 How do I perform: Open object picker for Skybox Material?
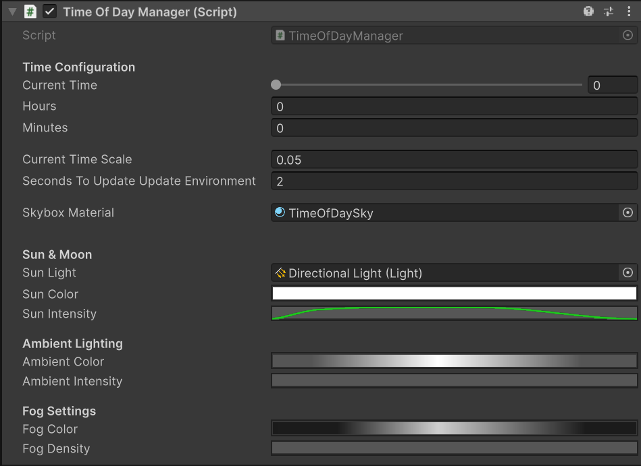click(627, 213)
